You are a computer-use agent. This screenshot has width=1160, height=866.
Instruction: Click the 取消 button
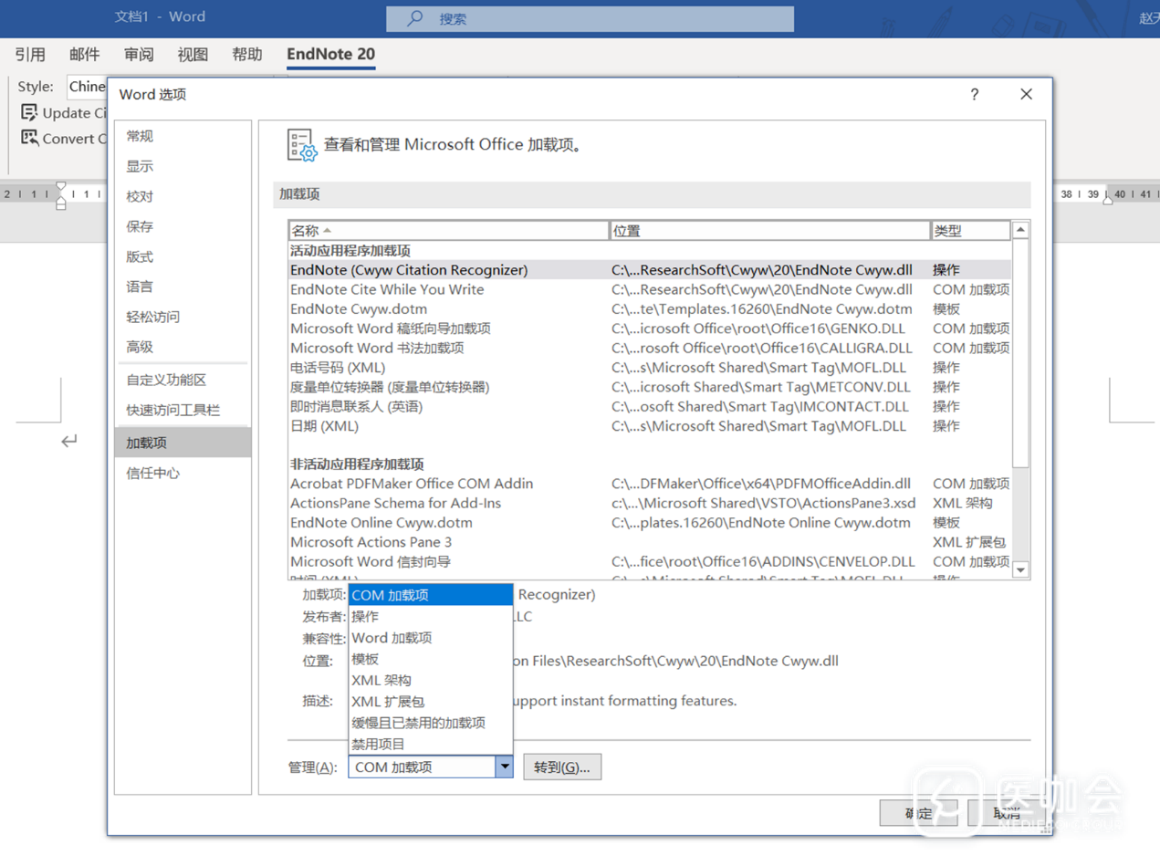pyautogui.click(x=1006, y=813)
